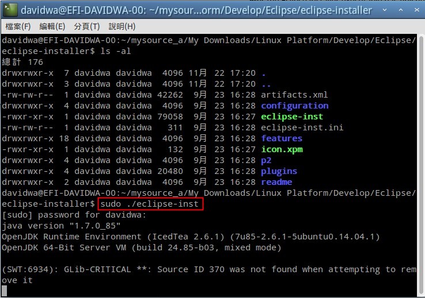The width and height of the screenshot is (425, 298).
Task: Click the file size 42262
Action: [x=170, y=95]
